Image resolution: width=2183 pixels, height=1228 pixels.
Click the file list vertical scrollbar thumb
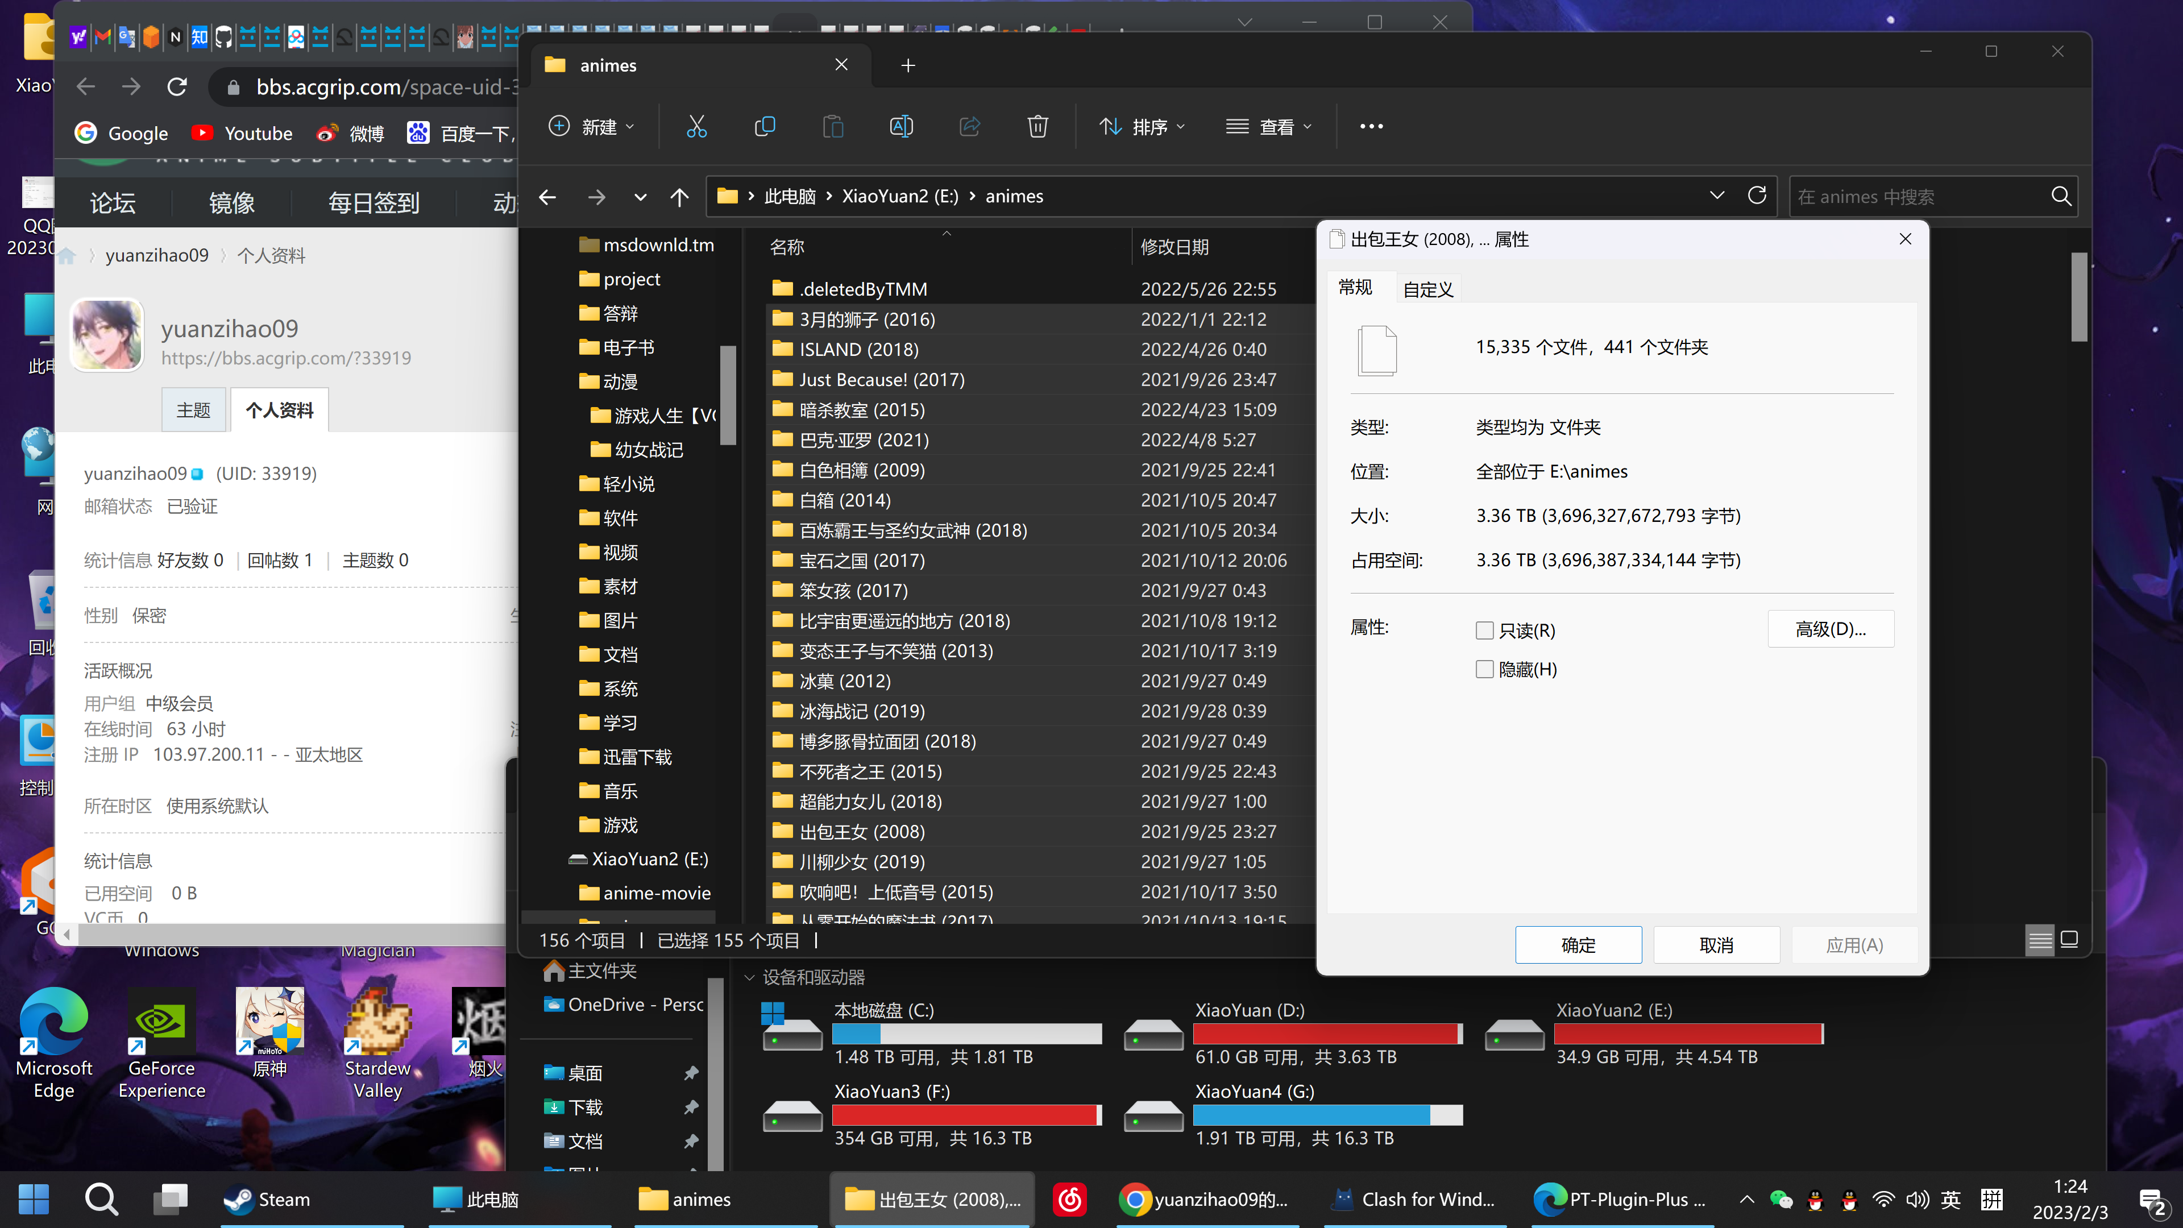tap(2079, 297)
